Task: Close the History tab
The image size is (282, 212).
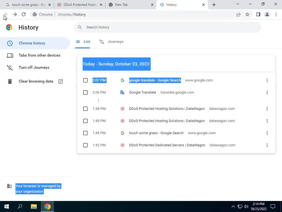Action: 204,5
